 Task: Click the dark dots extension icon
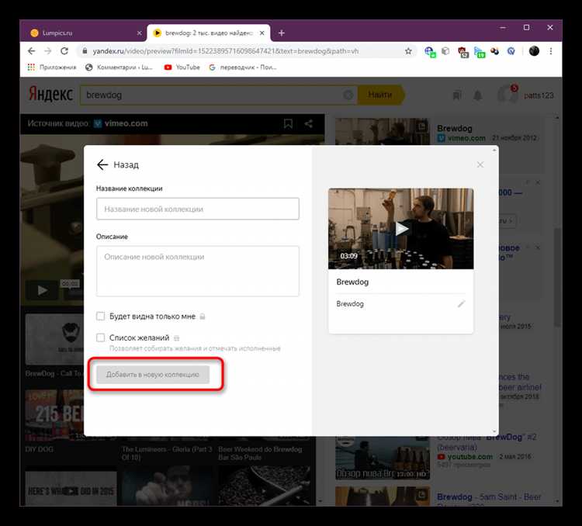(494, 51)
